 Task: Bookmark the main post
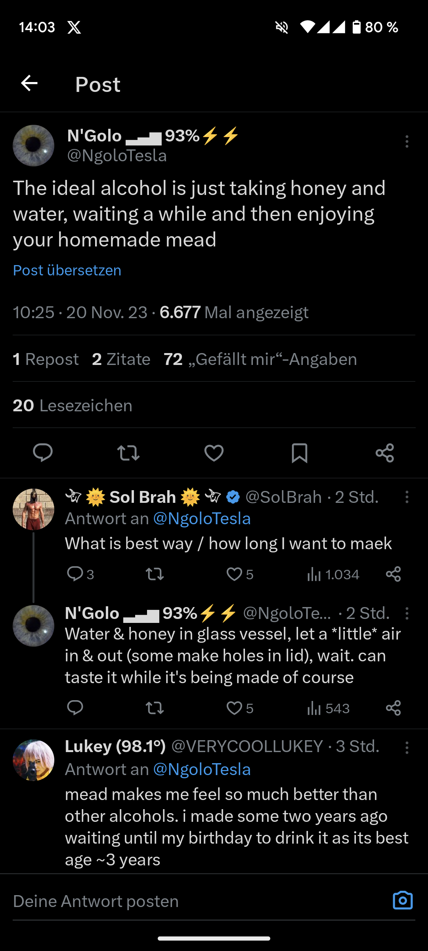[299, 453]
